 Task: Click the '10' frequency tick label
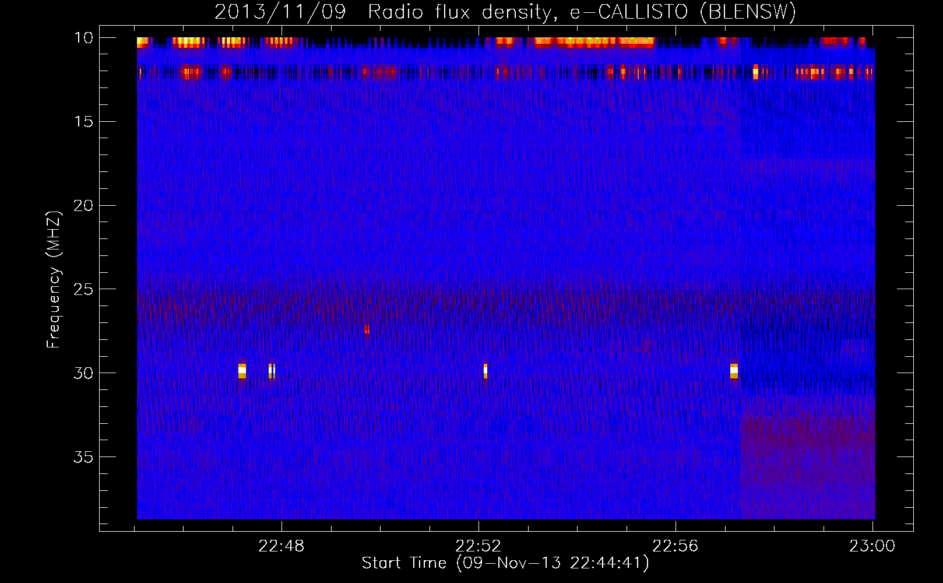(83, 38)
